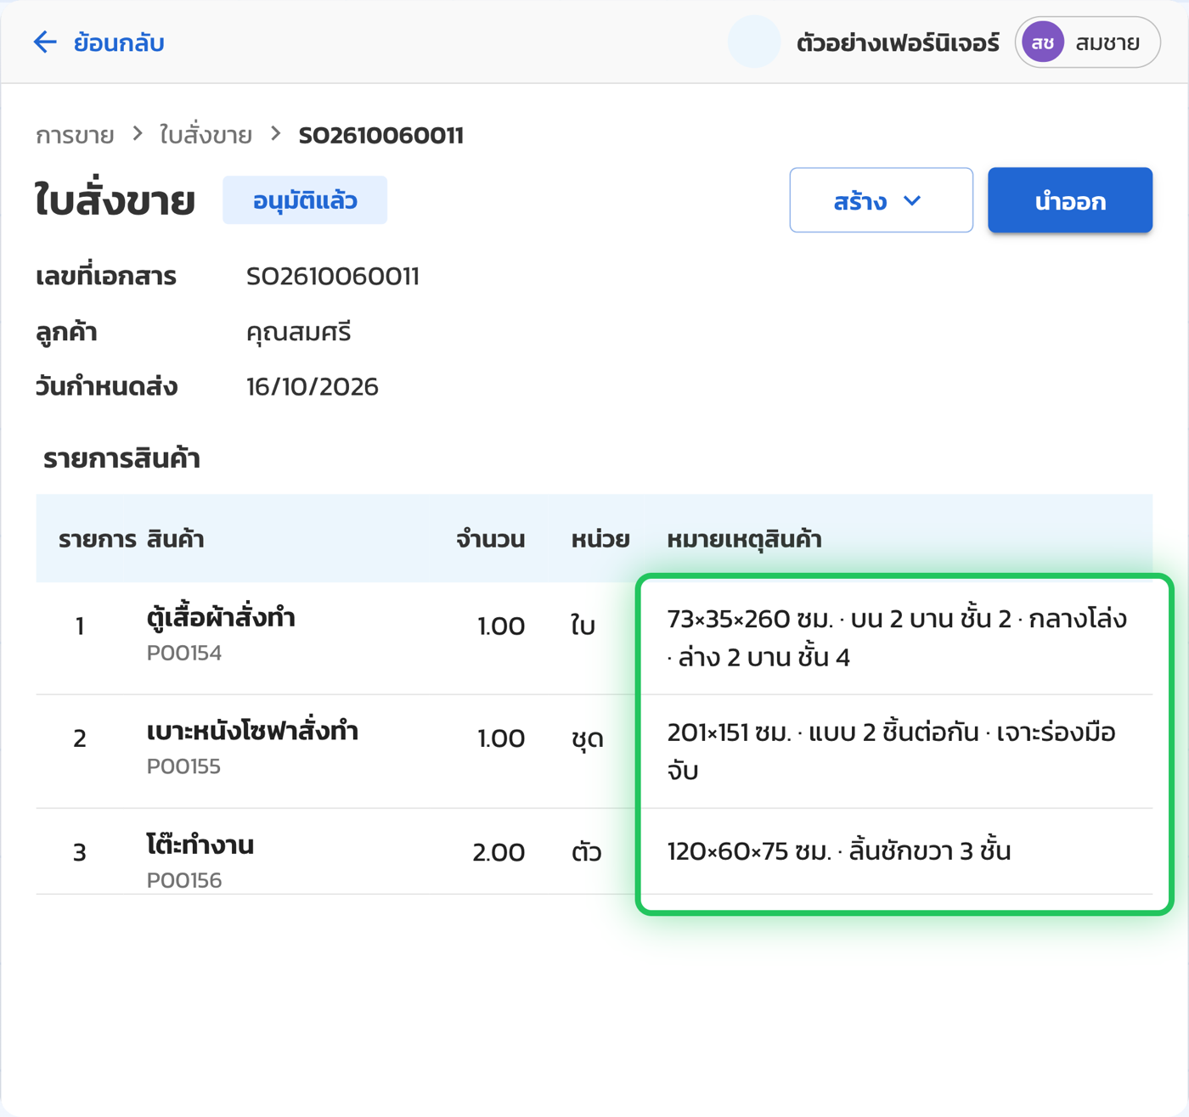Select product โต๊ะทำงาน
Image resolution: width=1189 pixels, height=1117 pixels.
coord(200,845)
